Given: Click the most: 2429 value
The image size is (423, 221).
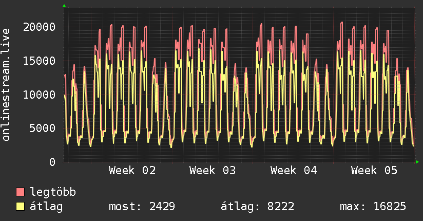Looking at the screenshot, I should click(142, 207).
